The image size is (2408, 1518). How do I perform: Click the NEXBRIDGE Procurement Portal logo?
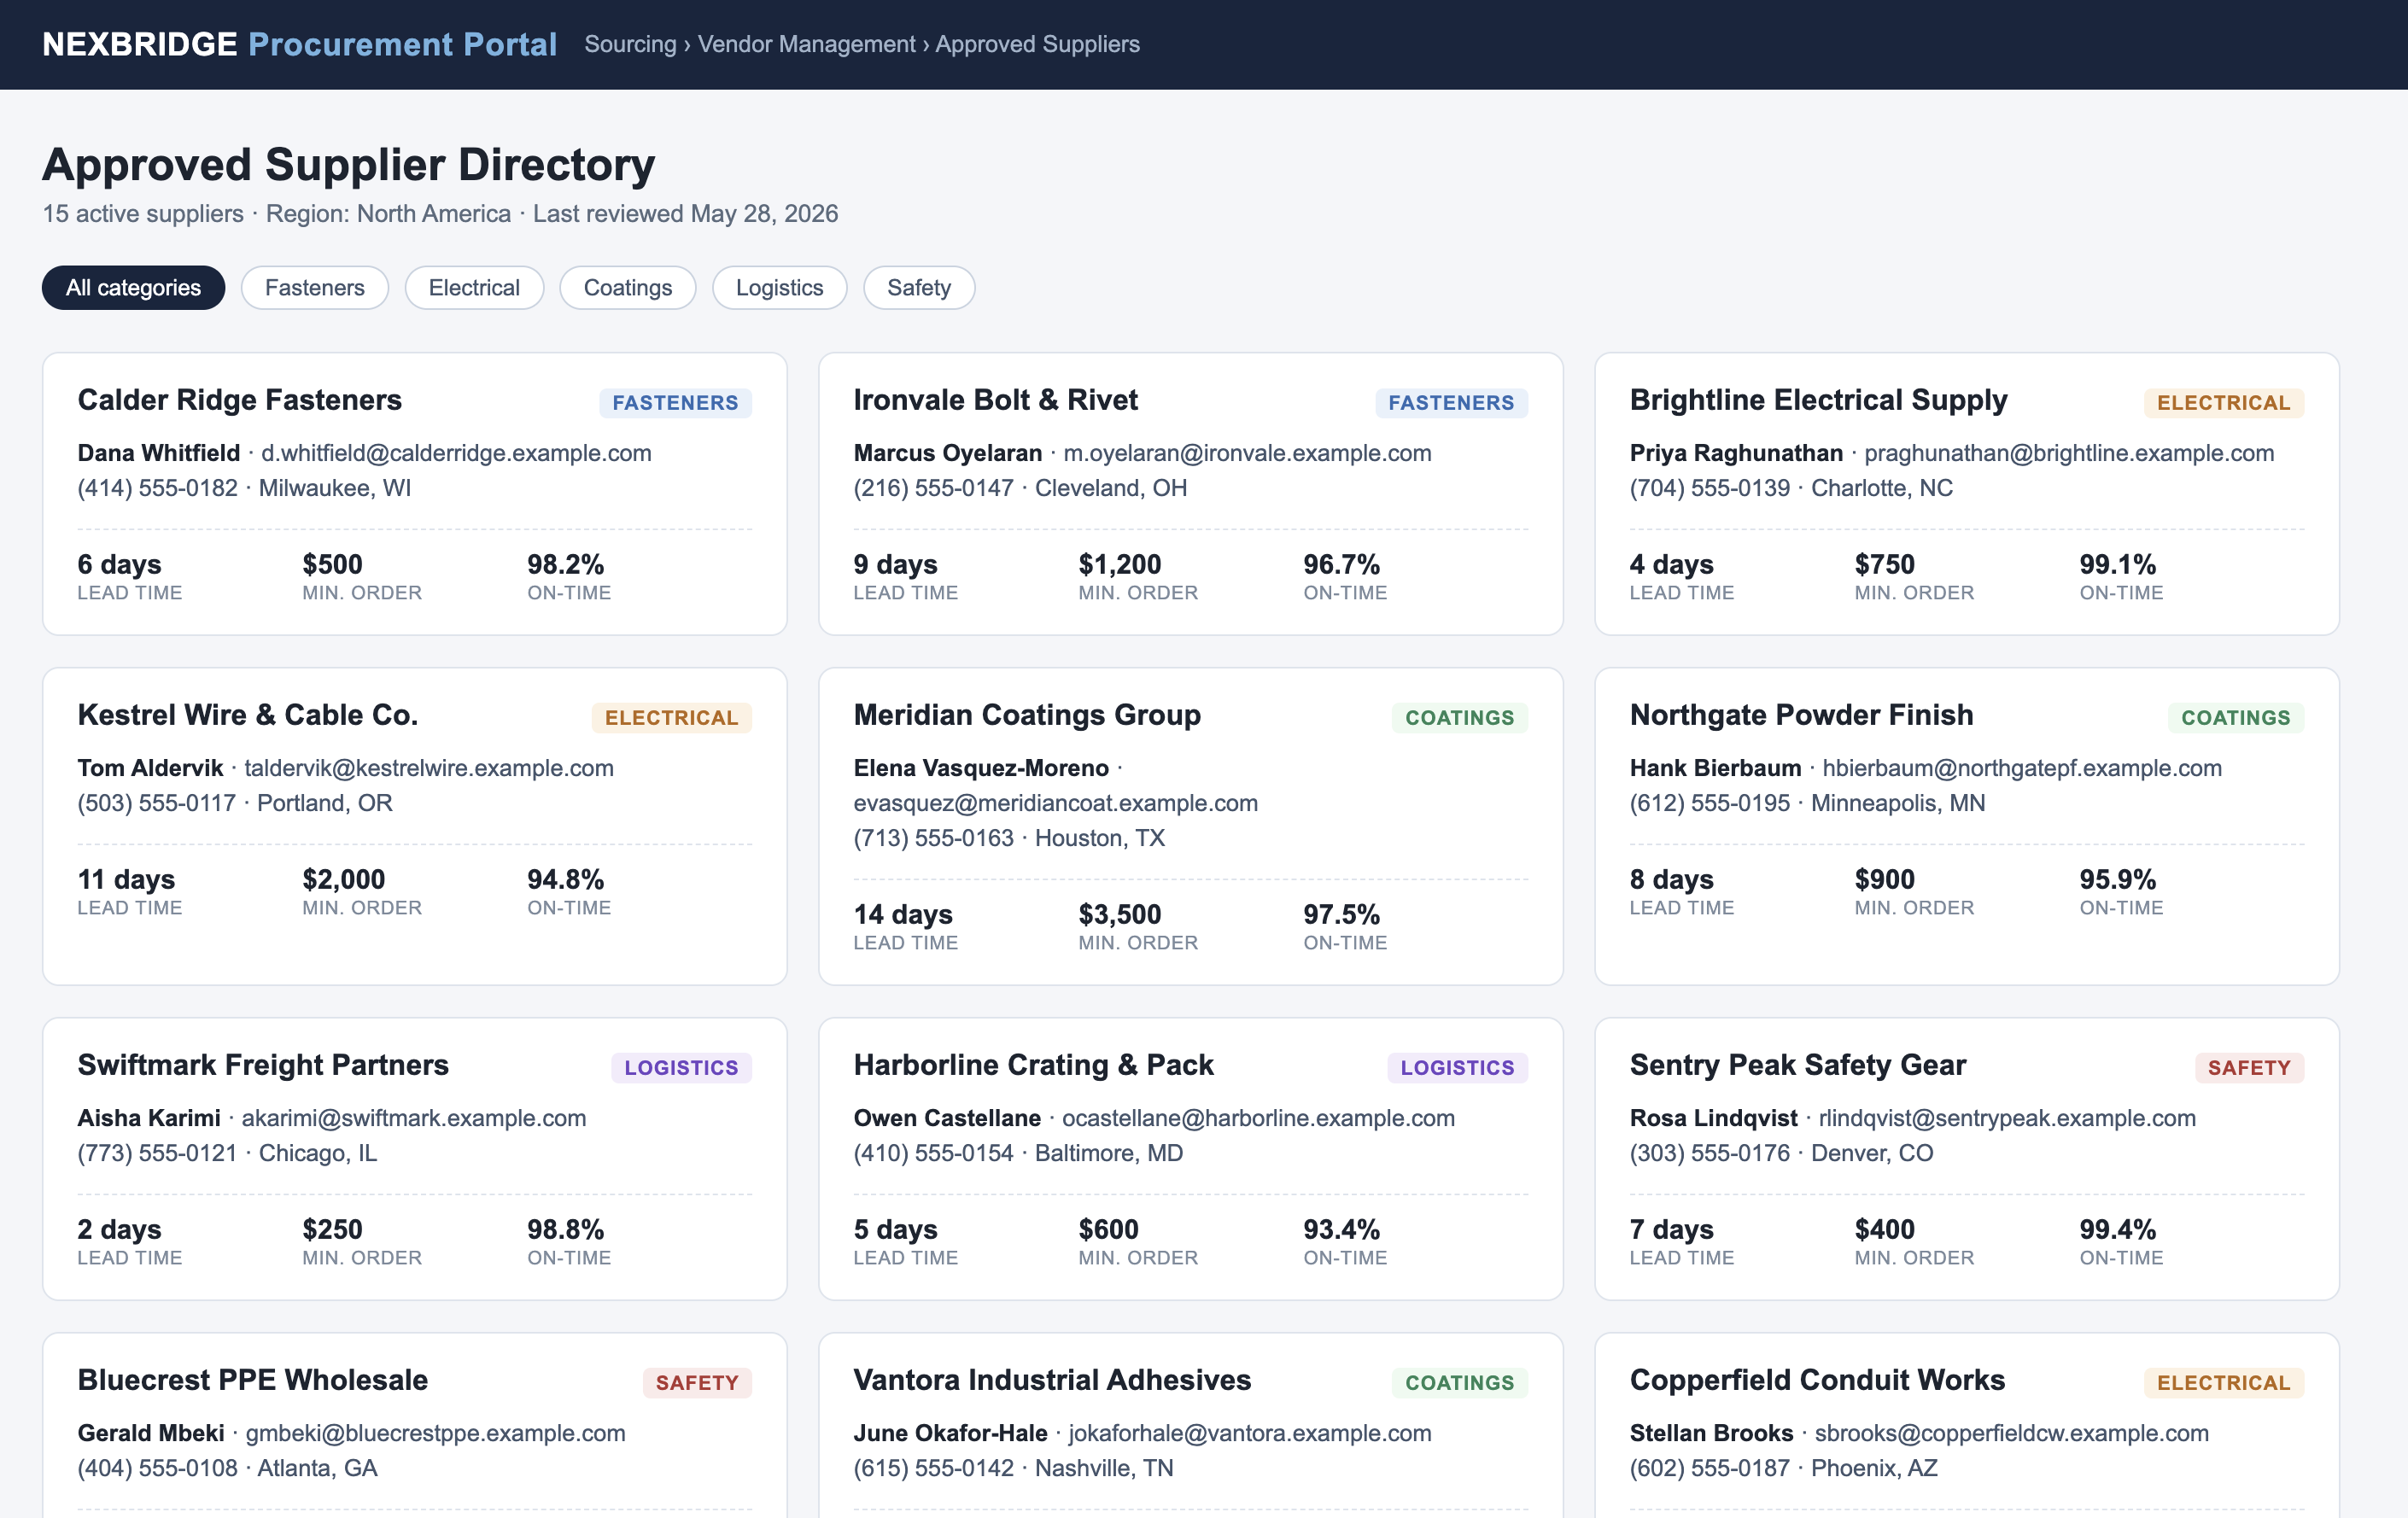pyautogui.click(x=299, y=44)
